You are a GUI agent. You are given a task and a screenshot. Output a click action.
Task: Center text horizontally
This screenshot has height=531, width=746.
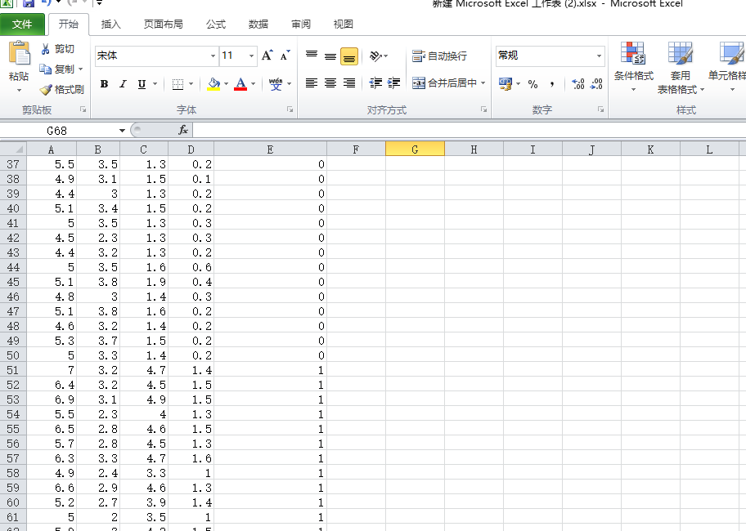click(330, 83)
